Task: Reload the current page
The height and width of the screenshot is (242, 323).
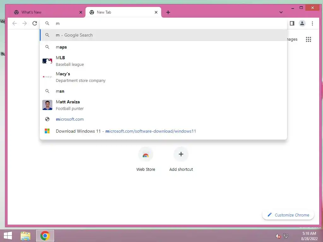Action: coord(35,23)
